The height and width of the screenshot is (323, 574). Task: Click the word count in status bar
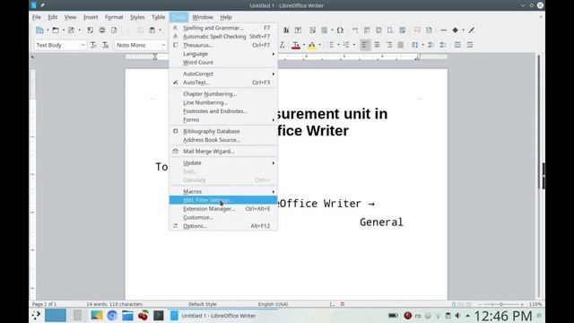pyautogui.click(x=114, y=304)
